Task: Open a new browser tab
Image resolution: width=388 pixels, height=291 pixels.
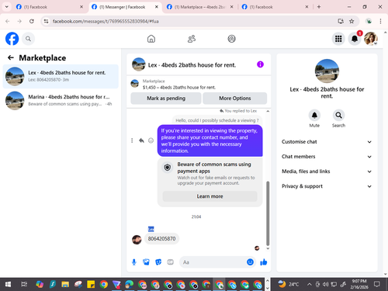Action: pyautogui.click(x=319, y=7)
